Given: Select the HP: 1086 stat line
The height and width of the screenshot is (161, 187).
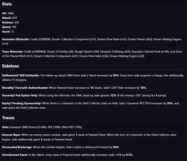Looking at the screenshot, I should point(8,14).
